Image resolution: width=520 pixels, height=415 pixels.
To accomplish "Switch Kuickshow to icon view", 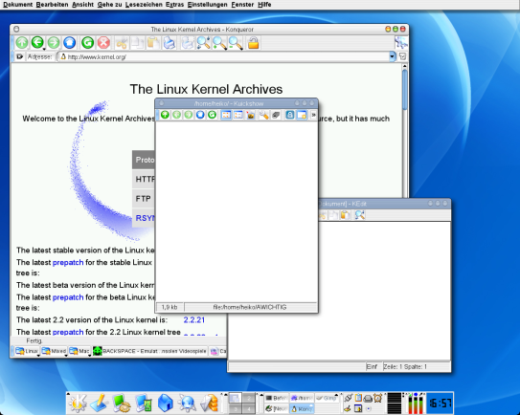I will point(226,115).
